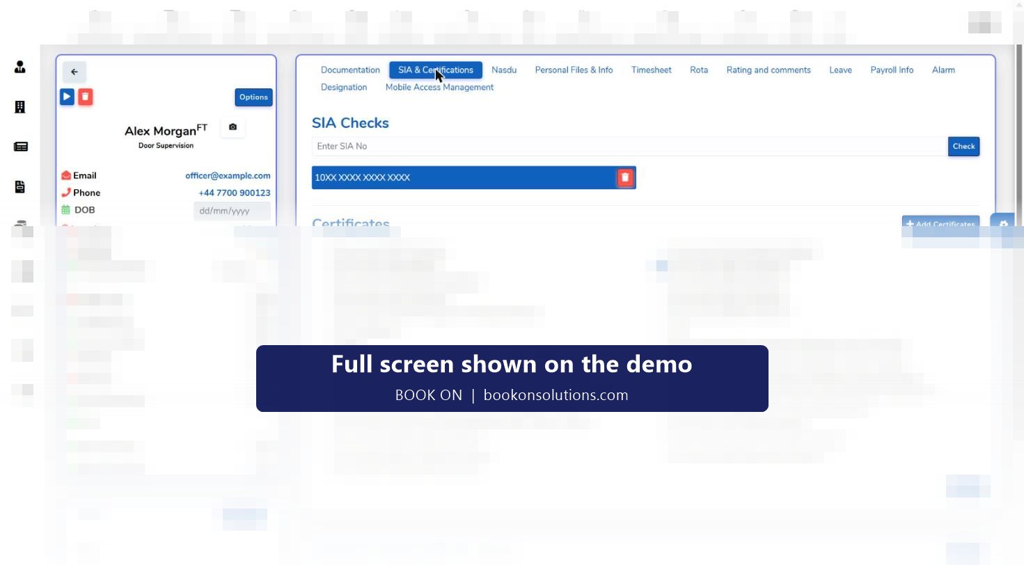The image size is (1024, 565).
Task: Open the Options button
Action: coord(253,97)
